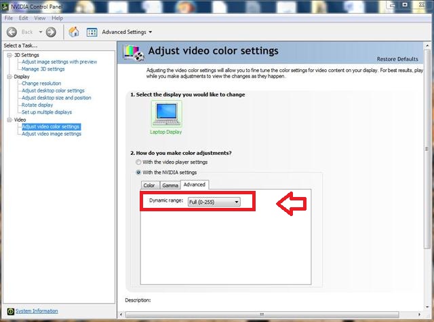Click the horizontal scroll right arrow
Viewport: 434px width, 322px height.
[419, 315]
